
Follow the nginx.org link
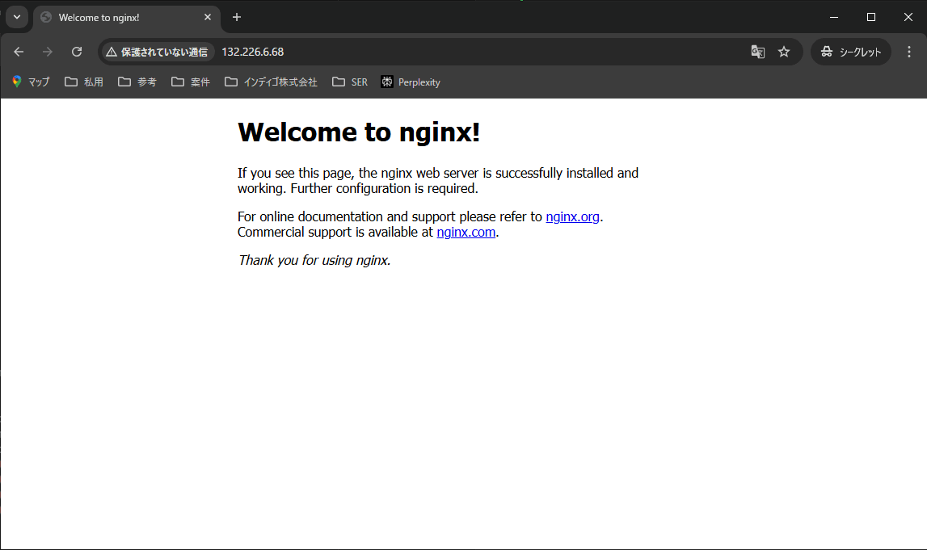click(572, 216)
